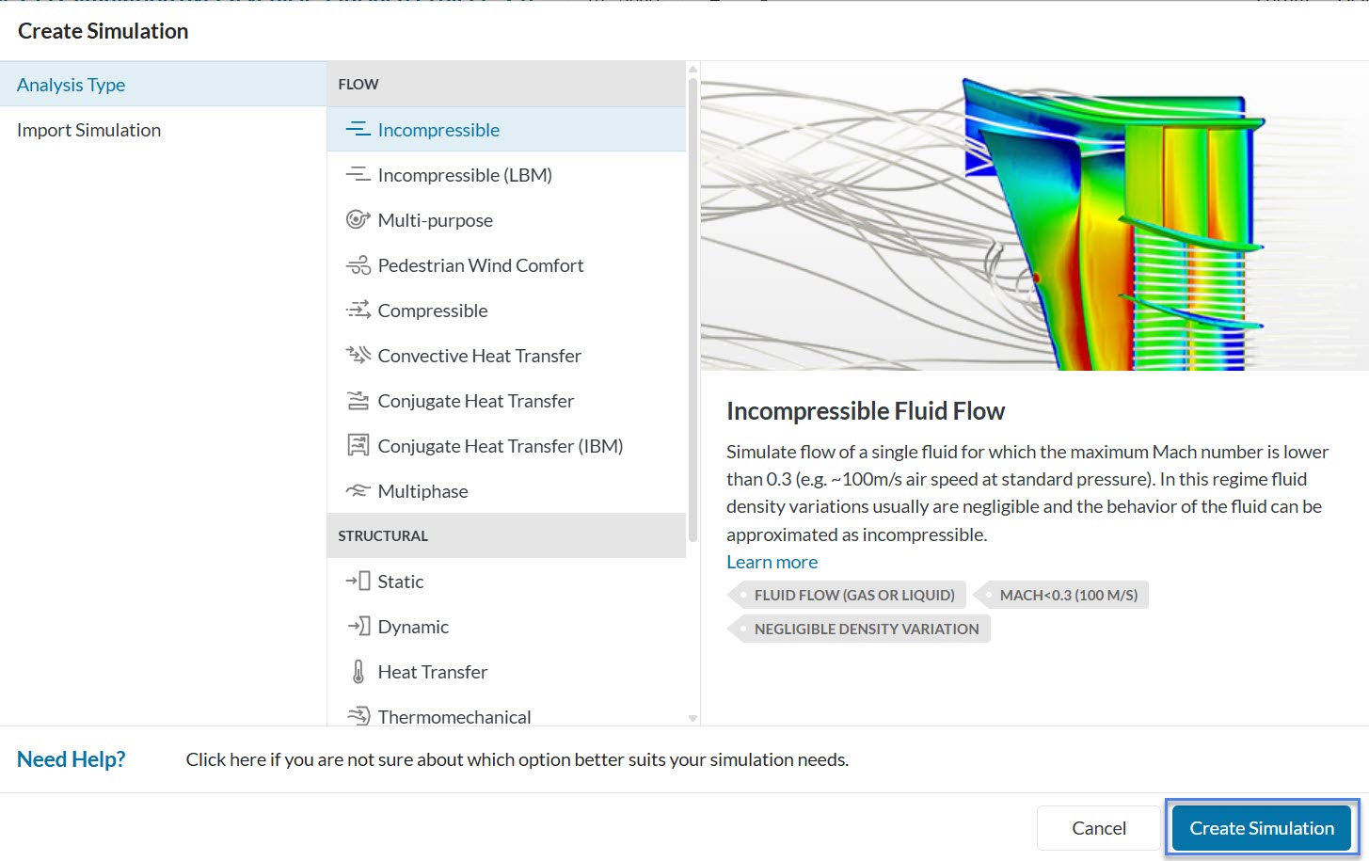Pick the Heat Transfer thermometer icon
The image size is (1369, 861).
(x=358, y=672)
